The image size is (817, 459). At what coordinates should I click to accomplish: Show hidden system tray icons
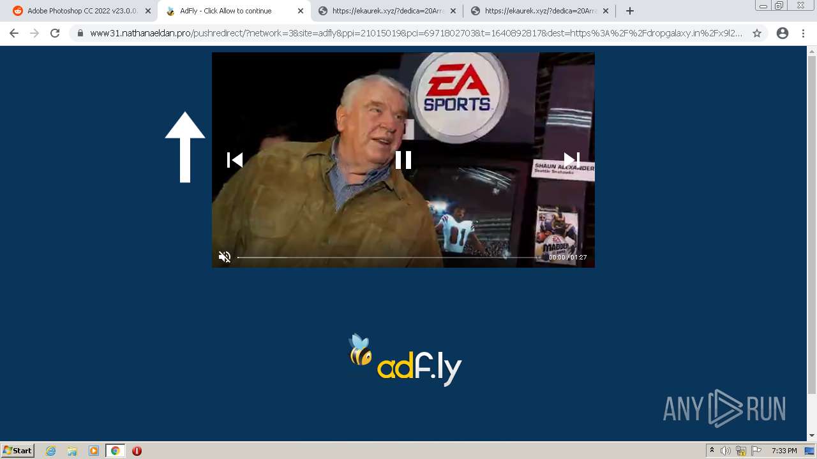click(712, 451)
